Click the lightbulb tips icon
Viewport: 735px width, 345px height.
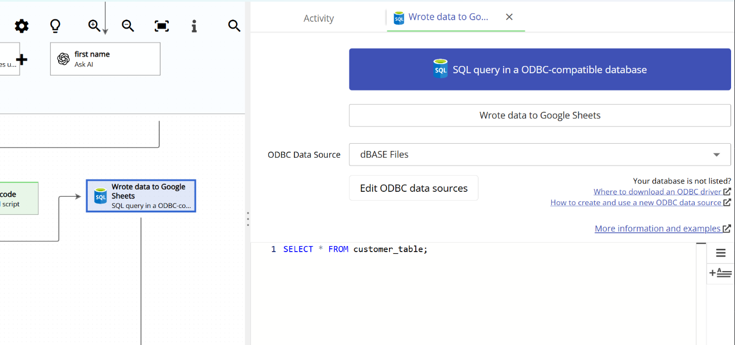point(55,26)
